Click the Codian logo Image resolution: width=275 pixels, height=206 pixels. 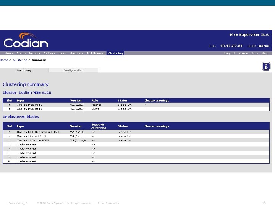(26, 40)
